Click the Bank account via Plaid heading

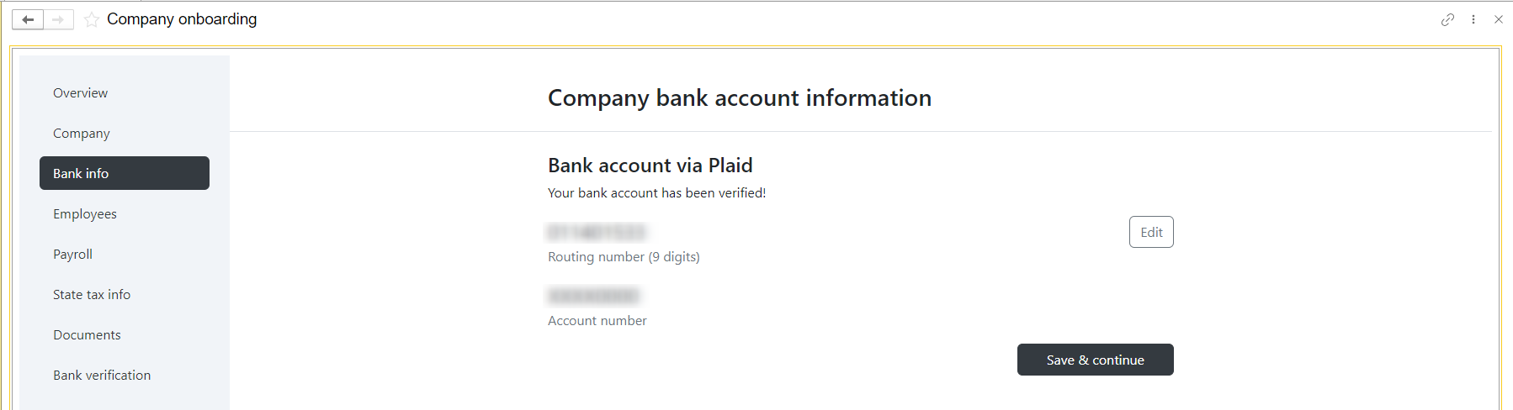(650, 166)
